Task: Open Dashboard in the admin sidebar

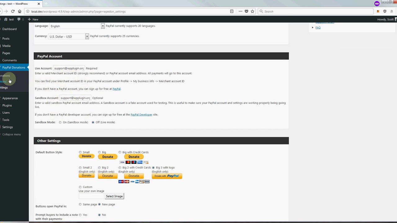Action: [10, 29]
